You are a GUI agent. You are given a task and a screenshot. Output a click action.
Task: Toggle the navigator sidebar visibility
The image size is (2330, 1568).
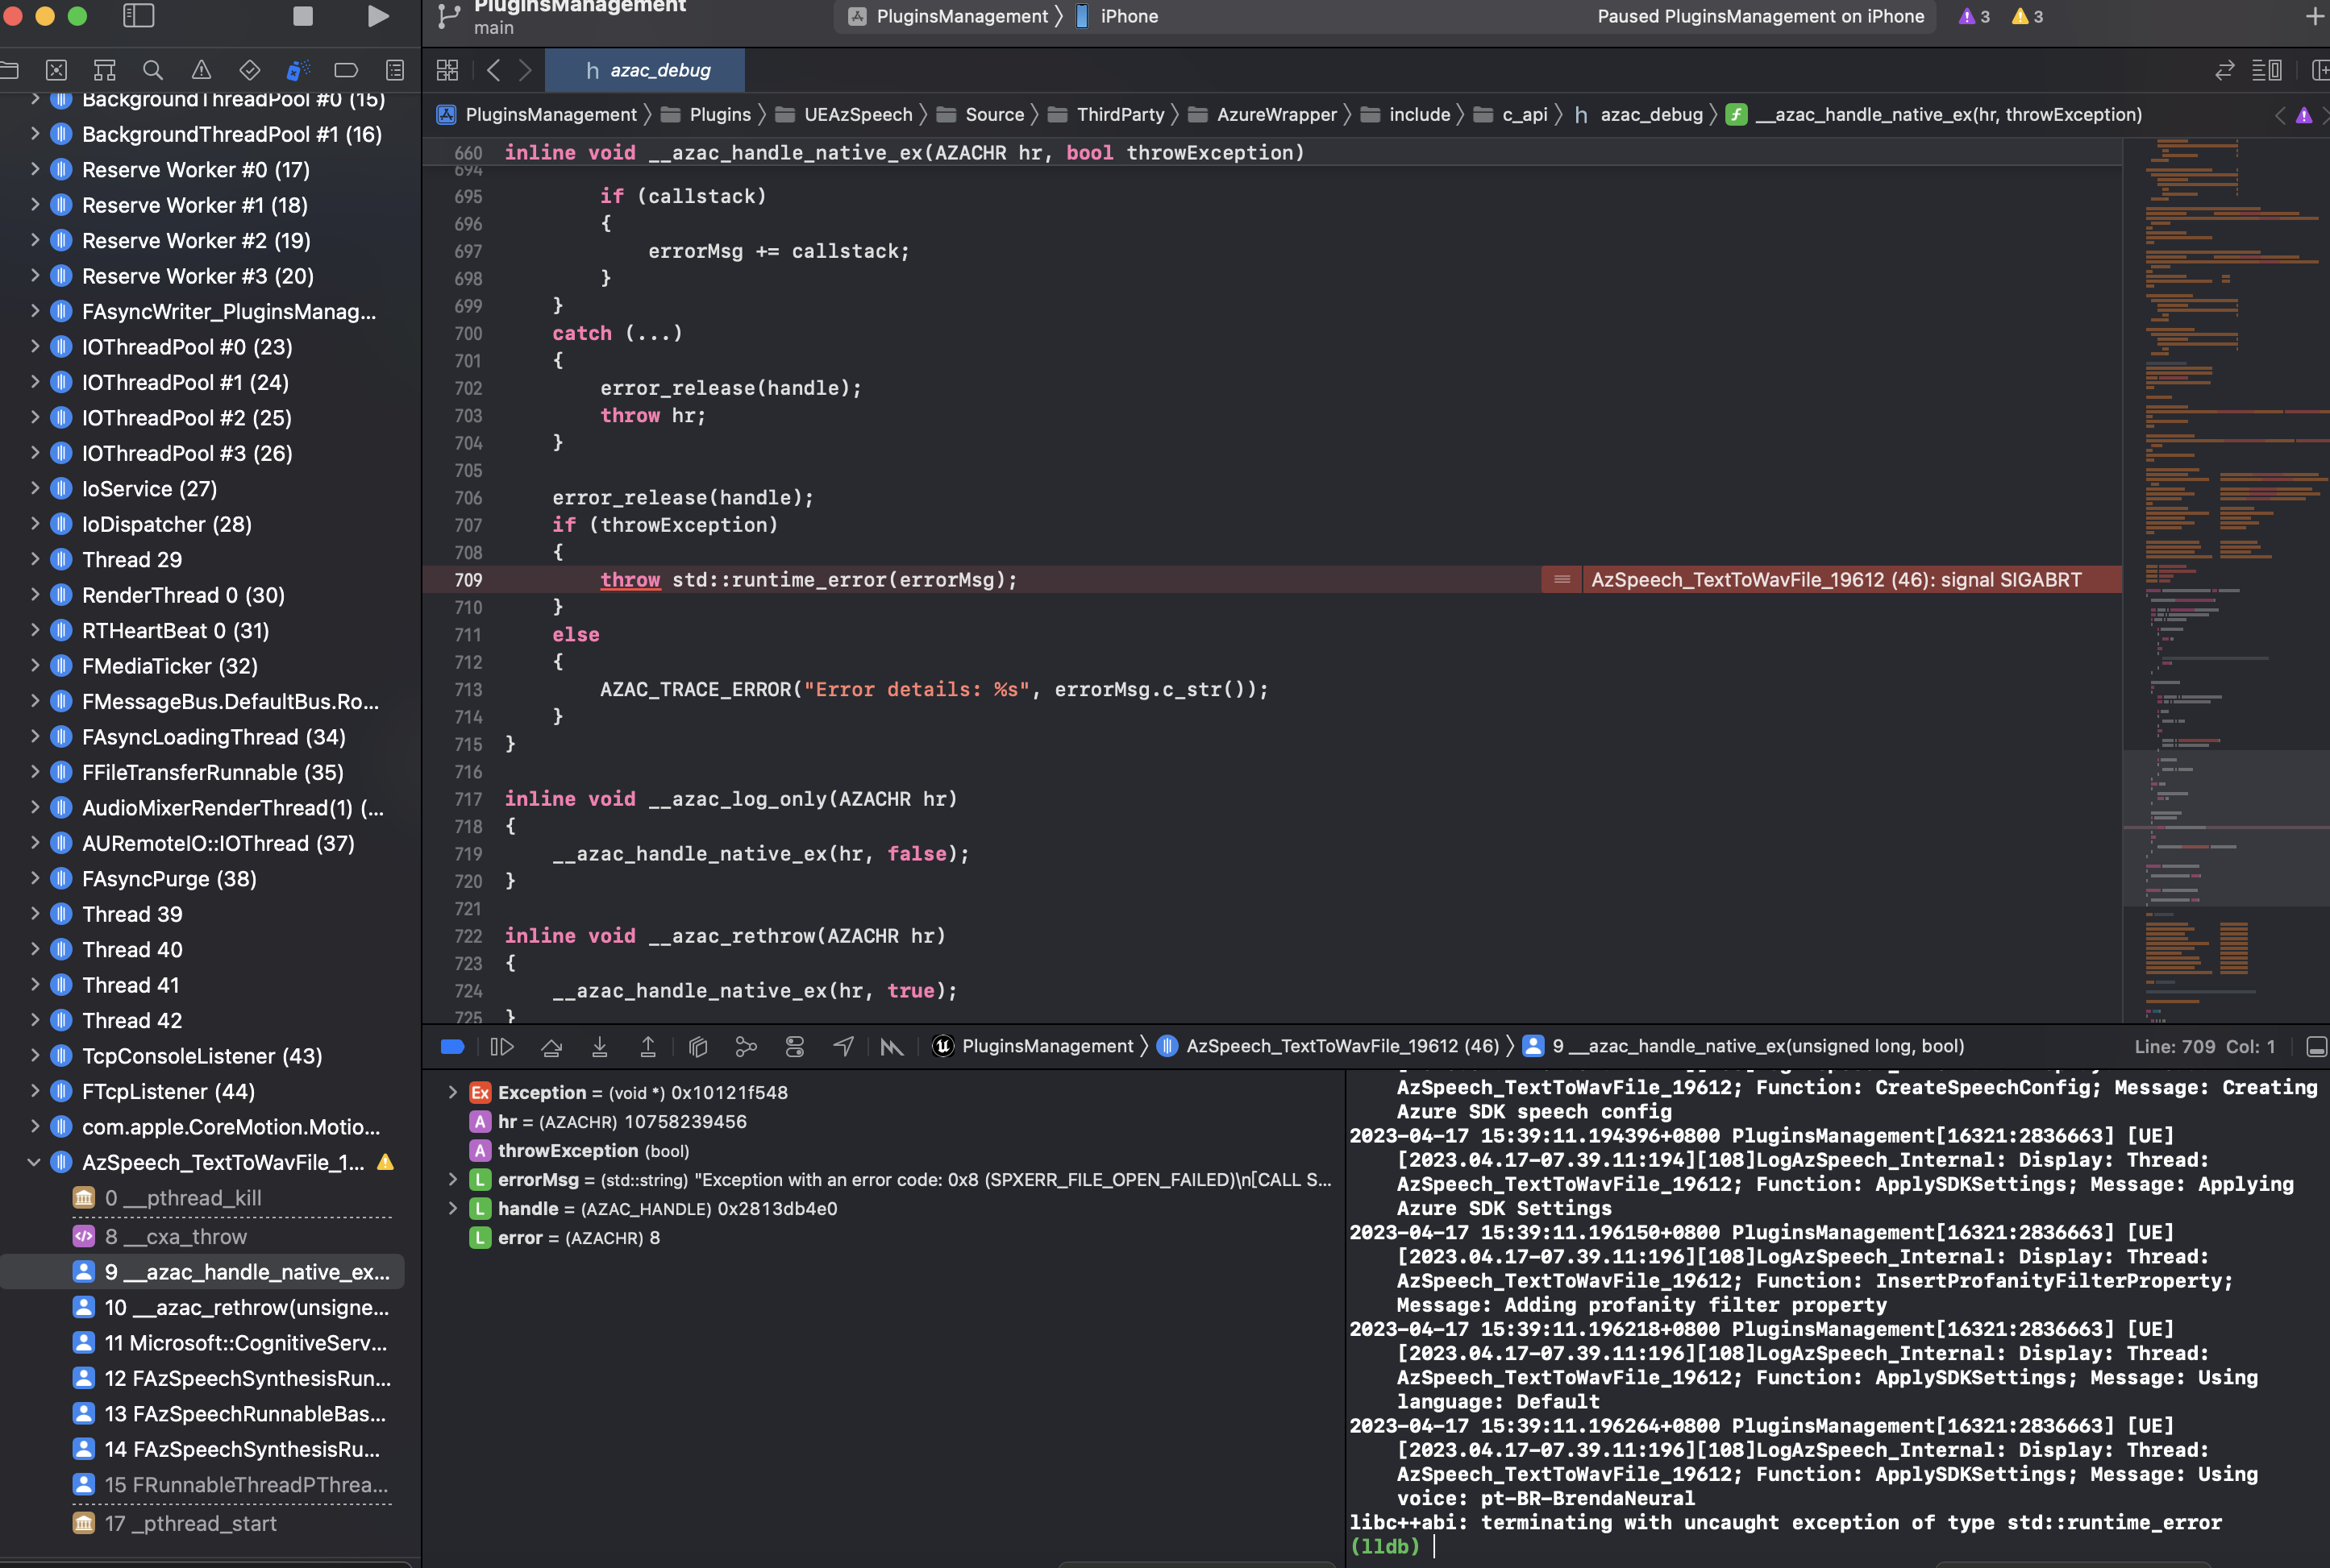pyautogui.click(x=138, y=16)
